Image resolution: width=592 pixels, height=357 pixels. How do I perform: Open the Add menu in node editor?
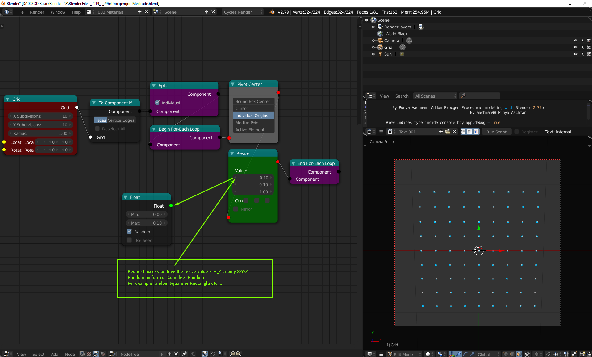click(54, 354)
